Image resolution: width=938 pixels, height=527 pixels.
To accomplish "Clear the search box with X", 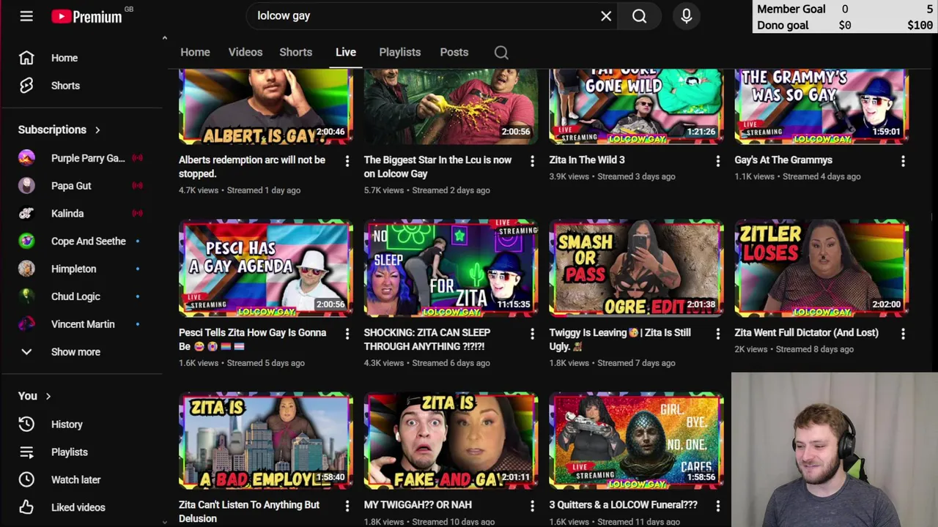I will pos(606,16).
